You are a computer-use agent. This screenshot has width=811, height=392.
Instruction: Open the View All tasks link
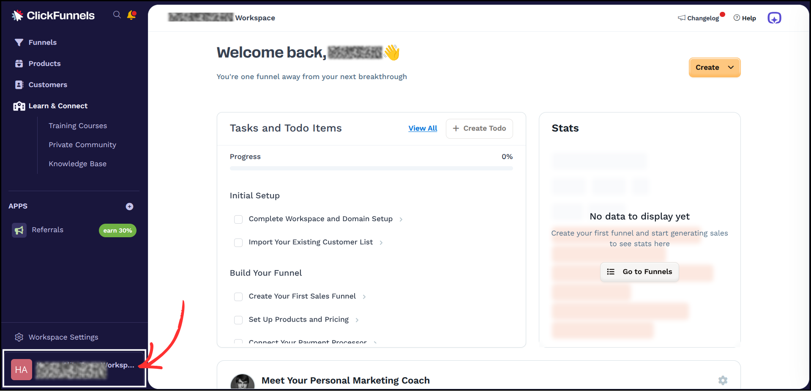[x=423, y=128]
